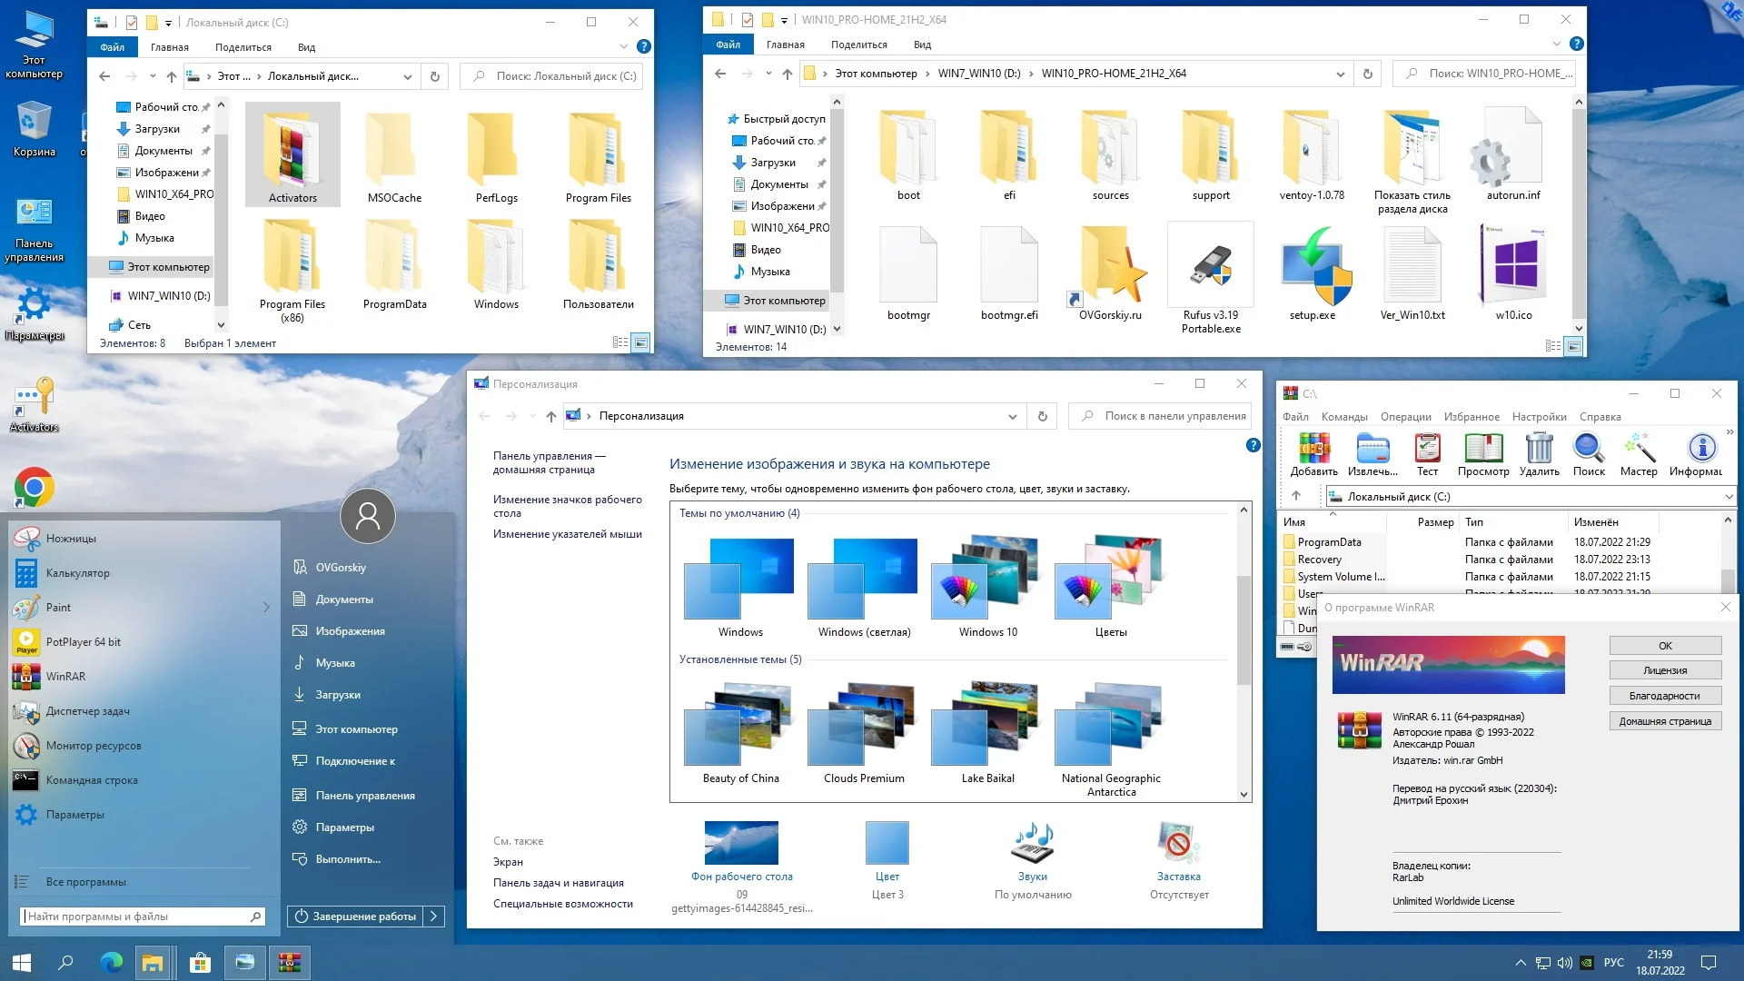The image size is (1744, 981).
Task: Switch WIN10_PRO-HOME explorer to large icons view
Action: [x=1574, y=346]
